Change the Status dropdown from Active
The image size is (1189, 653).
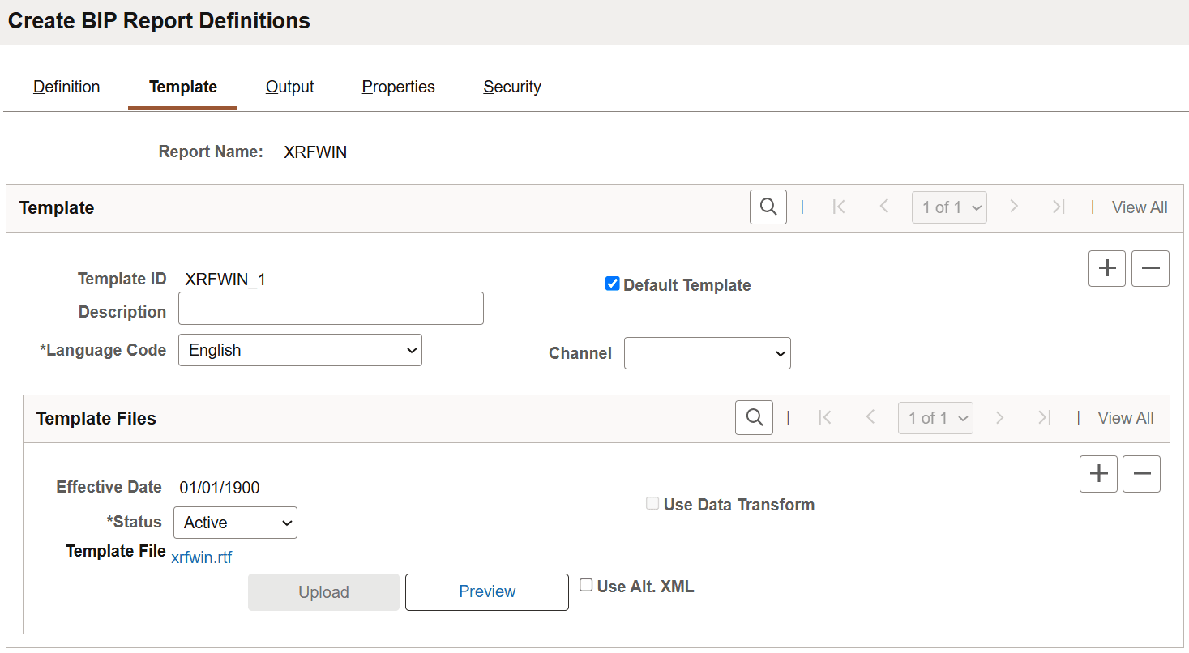click(235, 522)
